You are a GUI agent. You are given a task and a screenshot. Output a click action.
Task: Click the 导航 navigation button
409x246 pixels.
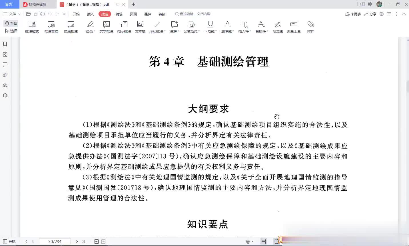point(9,241)
